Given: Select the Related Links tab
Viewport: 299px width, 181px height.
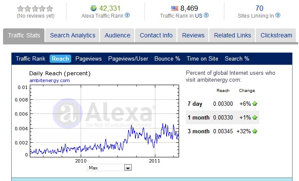Looking at the screenshot, I should (232, 35).
